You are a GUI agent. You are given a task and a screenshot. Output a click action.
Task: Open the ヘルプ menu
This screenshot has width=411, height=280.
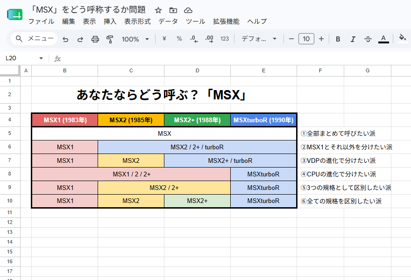tap(257, 21)
